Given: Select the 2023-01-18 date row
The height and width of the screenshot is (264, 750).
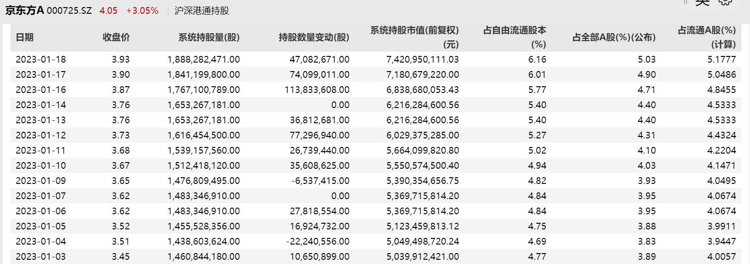Looking at the screenshot, I should [x=41, y=60].
